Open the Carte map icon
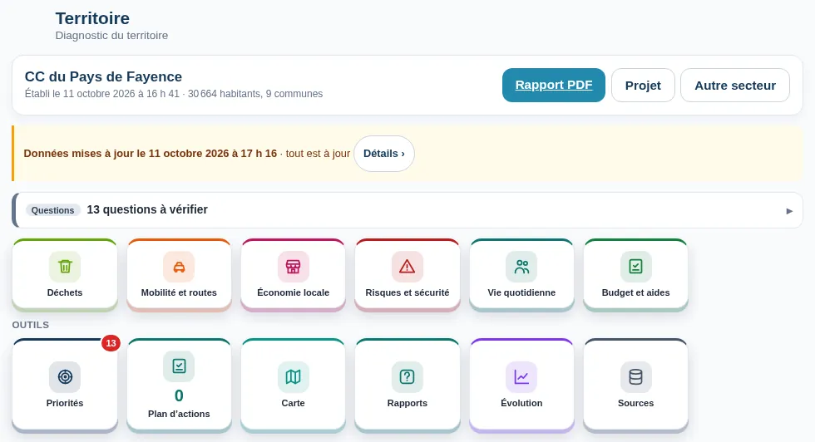 pos(293,376)
